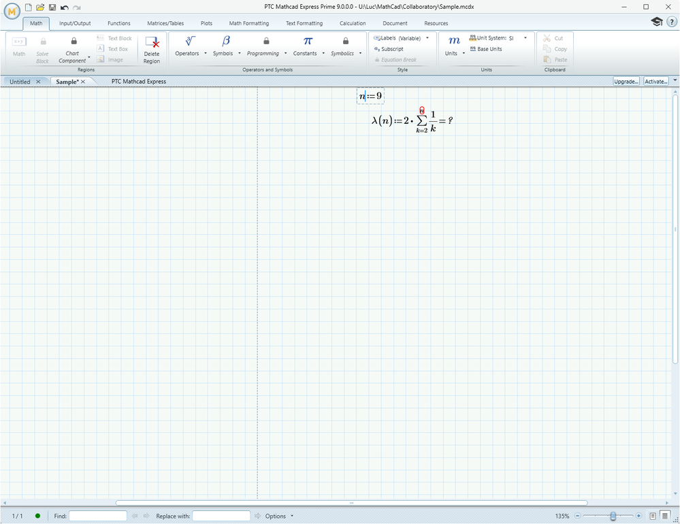This screenshot has width=680, height=524.
Task: Expand the Unit System SI dropdown
Action: [525, 38]
